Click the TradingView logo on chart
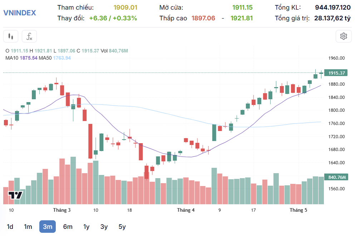Screen dimensions: 355x236 click(x=16, y=195)
